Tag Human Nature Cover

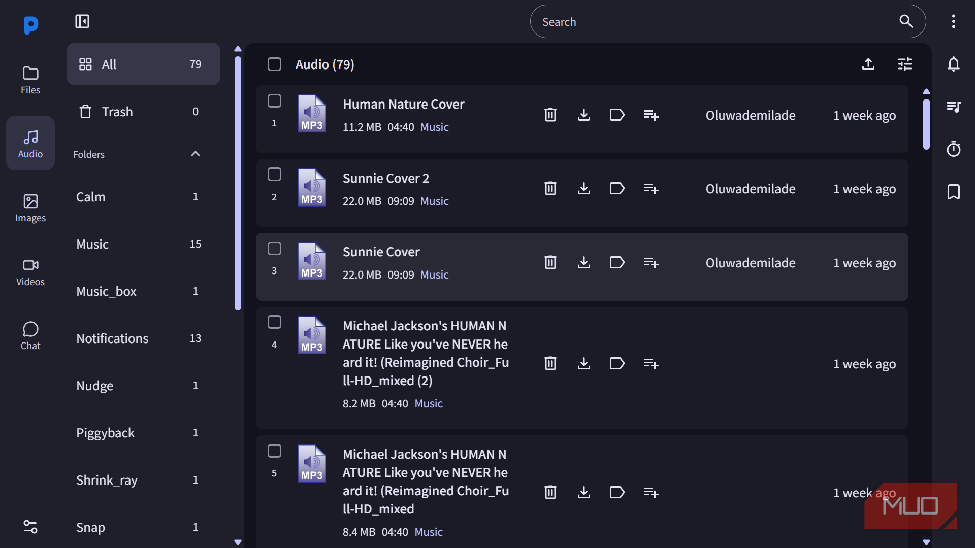tap(617, 115)
